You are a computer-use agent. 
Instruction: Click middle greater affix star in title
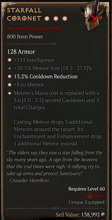point(56,19)
